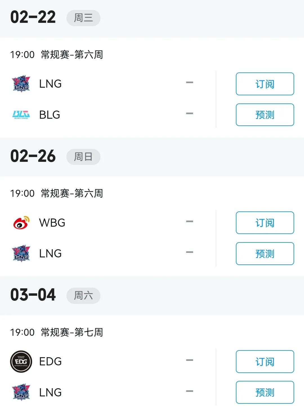Open prediction for LNG vs BLG match
This screenshot has width=304, height=415.
click(265, 115)
